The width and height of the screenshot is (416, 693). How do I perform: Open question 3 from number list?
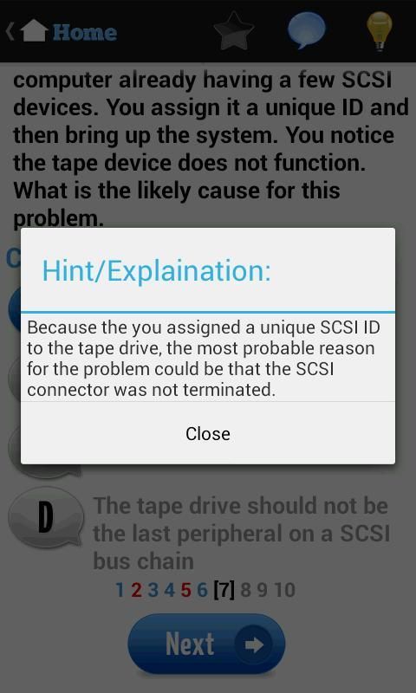[153, 590]
